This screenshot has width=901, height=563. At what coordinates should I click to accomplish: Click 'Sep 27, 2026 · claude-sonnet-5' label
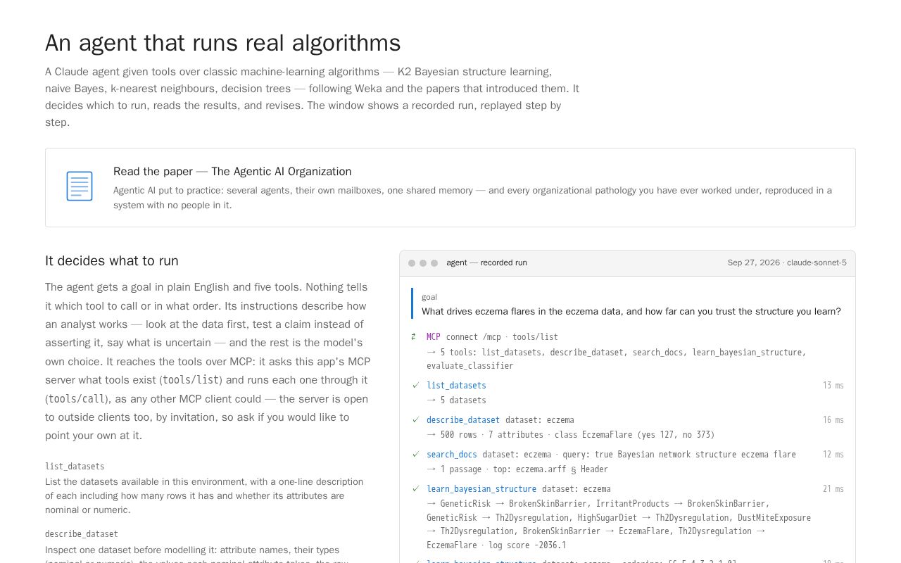pyautogui.click(x=787, y=263)
